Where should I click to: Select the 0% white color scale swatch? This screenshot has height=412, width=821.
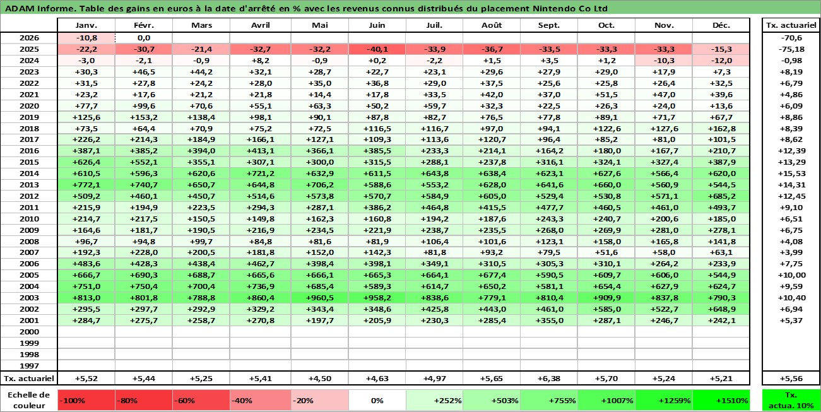point(377,400)
